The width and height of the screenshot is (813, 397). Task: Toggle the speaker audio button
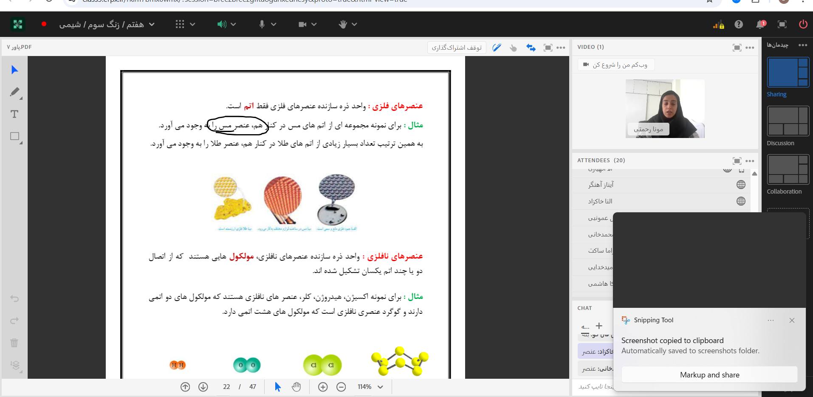(221, 25)
